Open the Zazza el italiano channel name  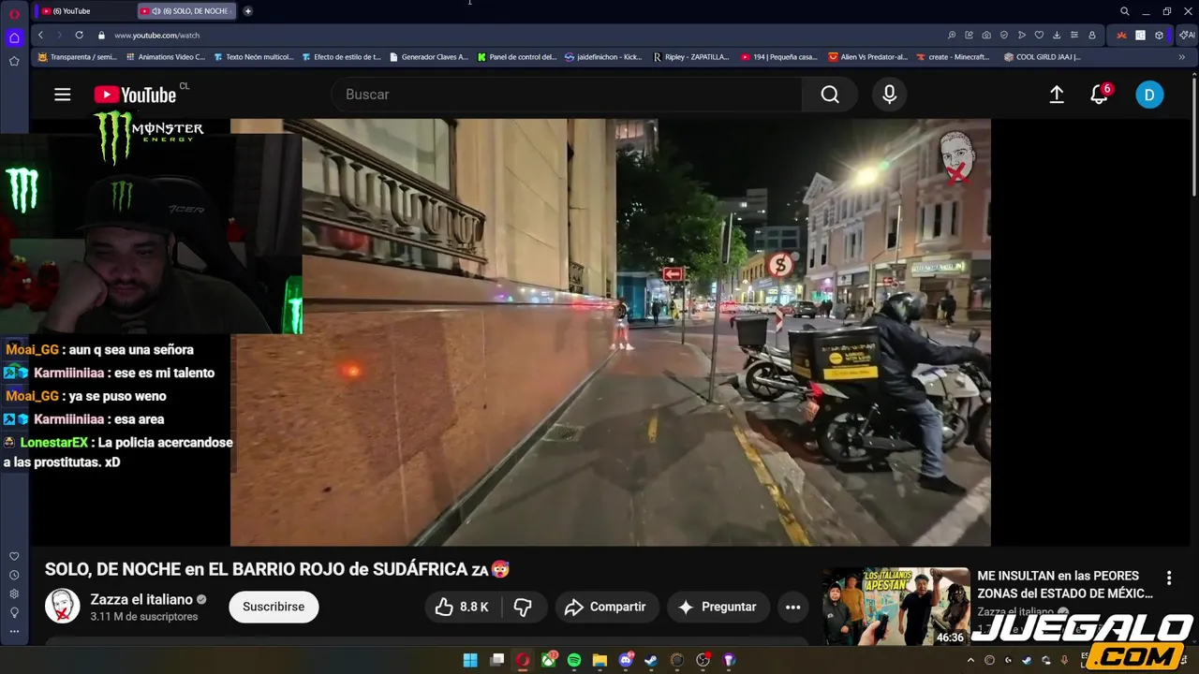pyautogui.click(x=141, y=599)
